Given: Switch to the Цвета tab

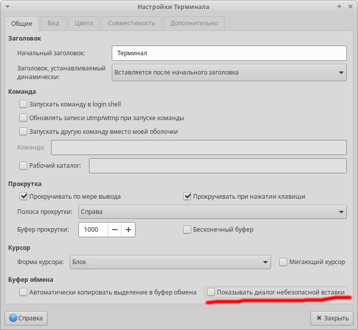Looking at the screenshot, I should click(83, 23).
